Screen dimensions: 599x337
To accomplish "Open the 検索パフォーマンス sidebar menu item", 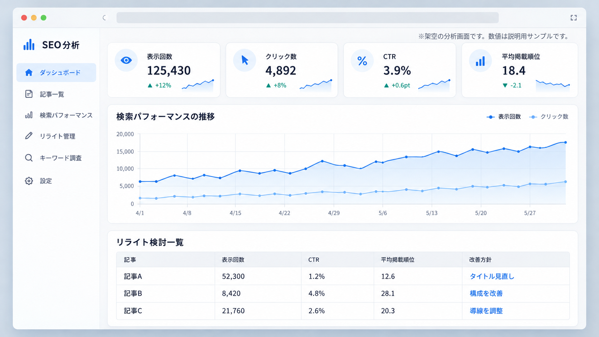I will 56,115.
